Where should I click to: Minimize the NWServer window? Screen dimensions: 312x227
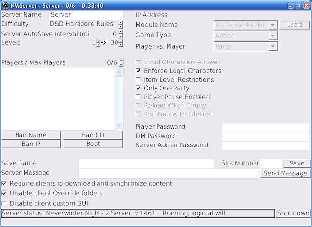tap(291, 5)
